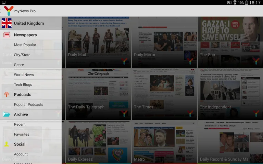Tap the Newspapers section icon

point(7,35)
